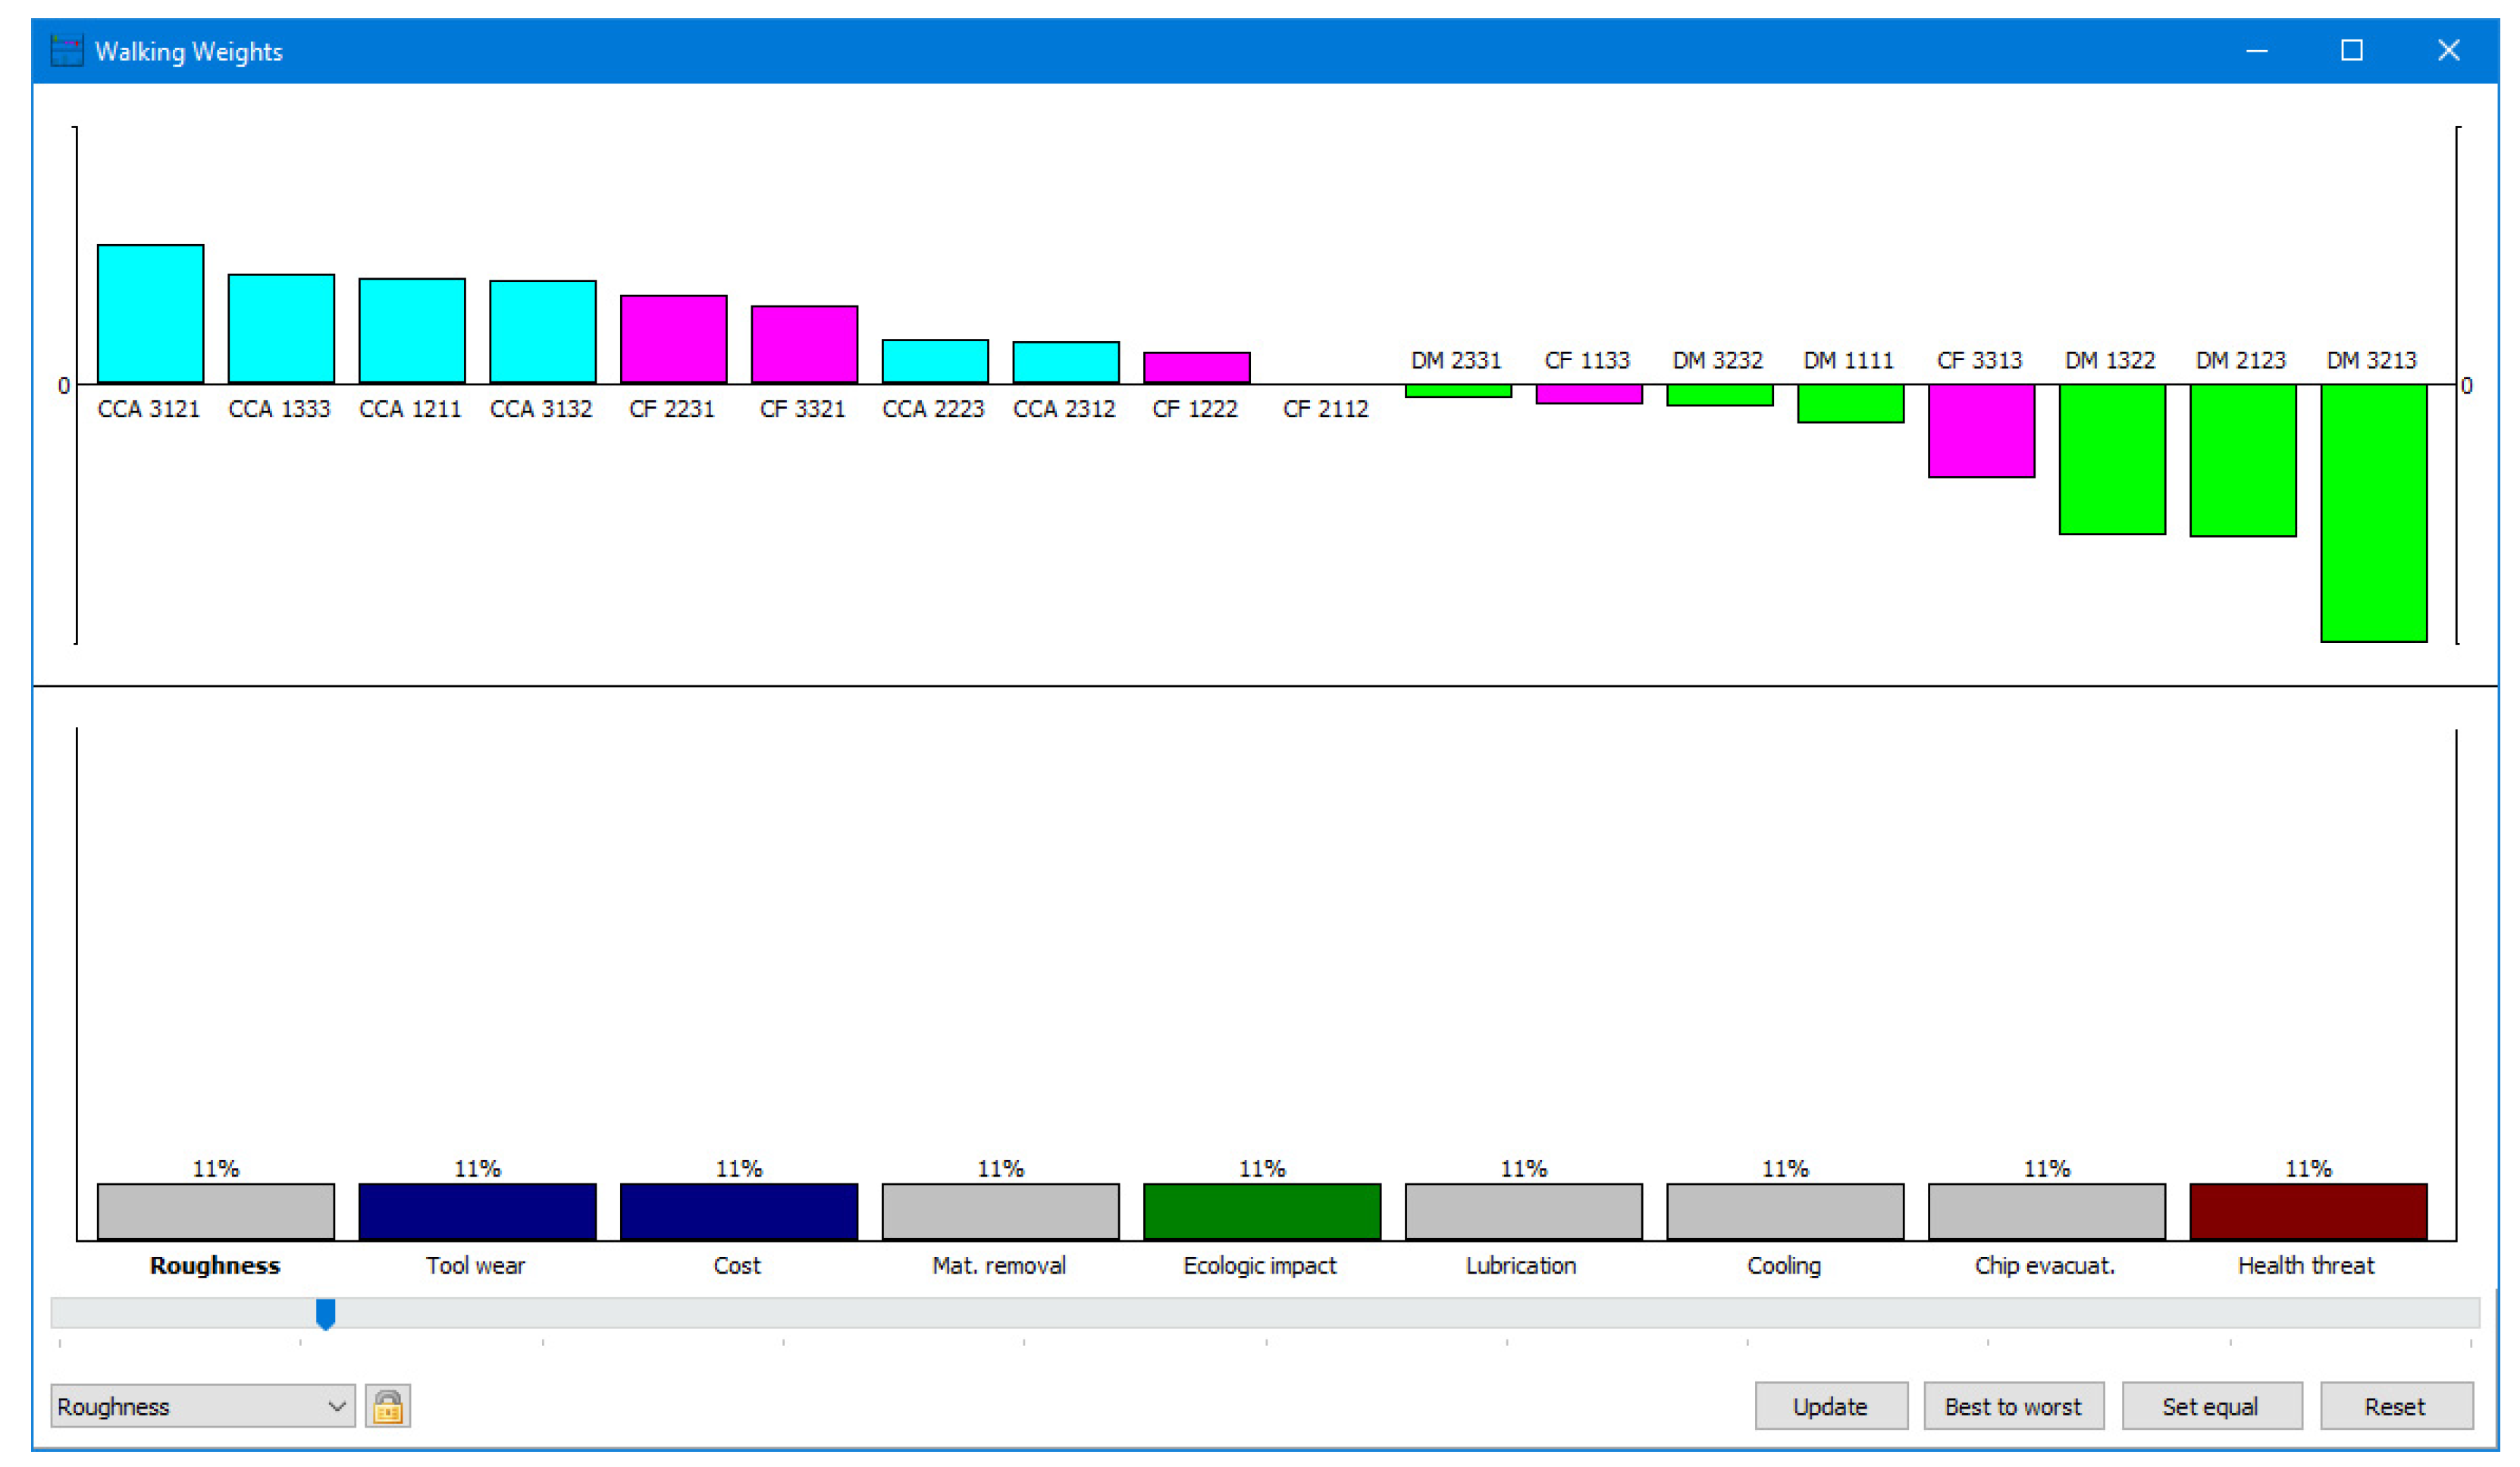2520x1467 pixels.
Task: Select the Roughness weight bar
Action: pos(216,1211)
